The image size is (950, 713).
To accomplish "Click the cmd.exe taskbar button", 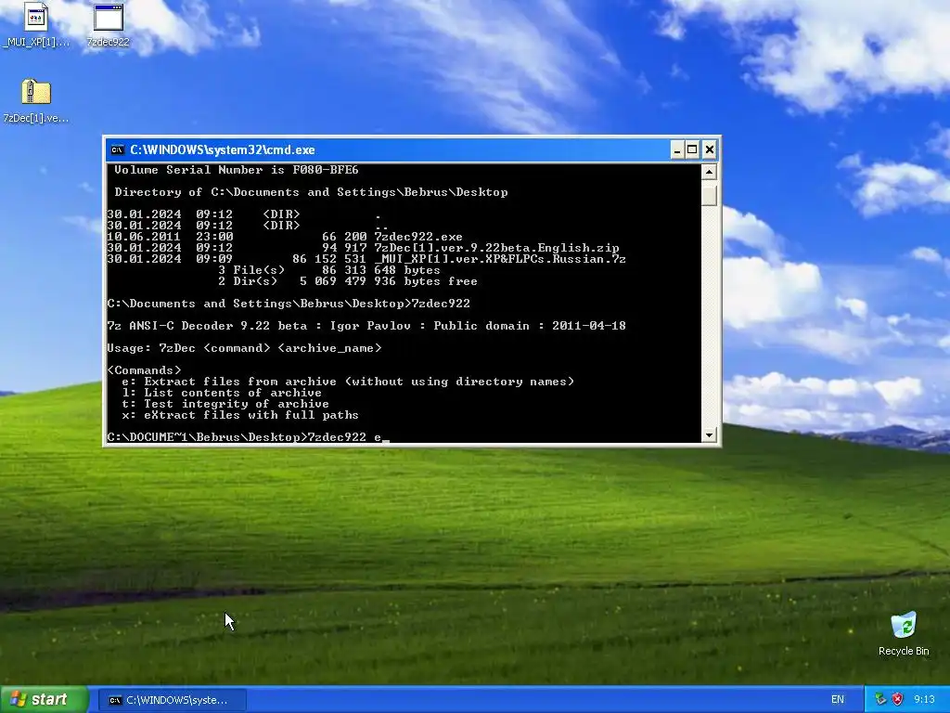I will 172,700.
